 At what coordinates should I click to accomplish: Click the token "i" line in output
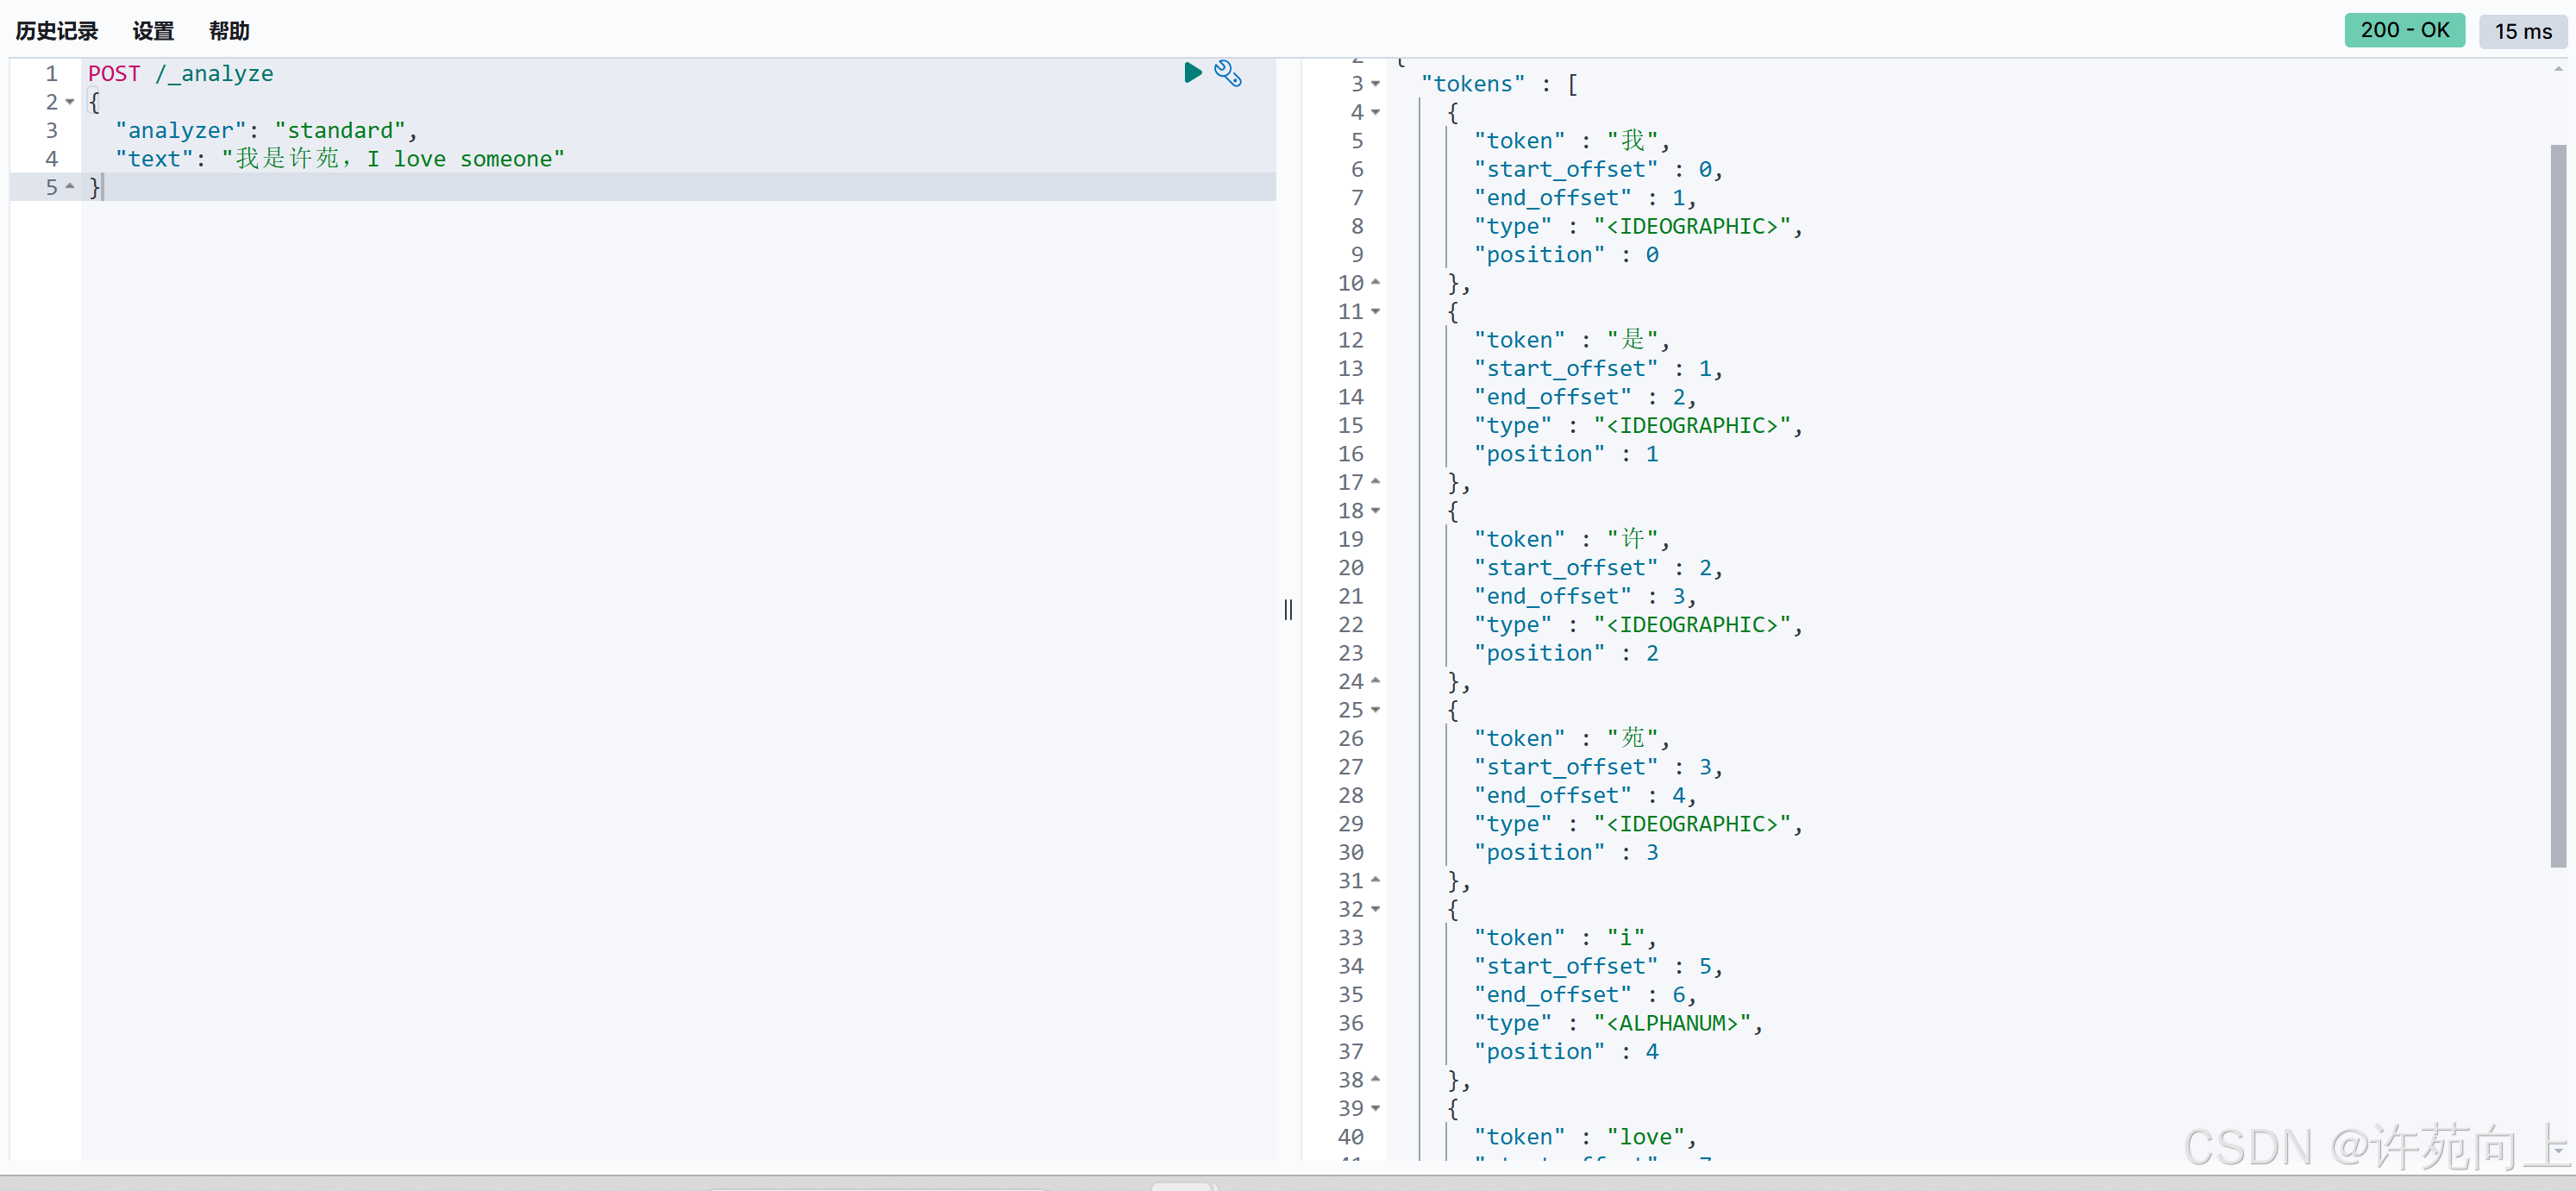click(x=1565, y=937)
